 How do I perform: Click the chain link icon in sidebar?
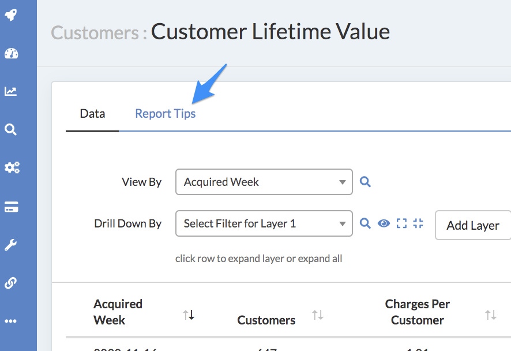click(11, 283)
